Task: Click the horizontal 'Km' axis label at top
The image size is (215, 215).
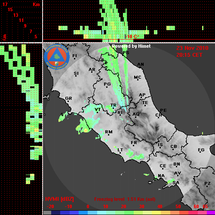Action: [x=36, y=4]
